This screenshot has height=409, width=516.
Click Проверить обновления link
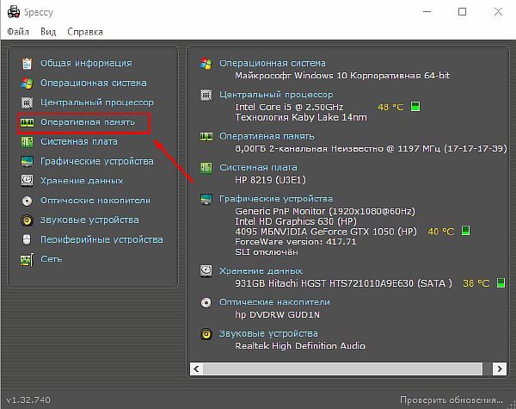tap(451, 400)
